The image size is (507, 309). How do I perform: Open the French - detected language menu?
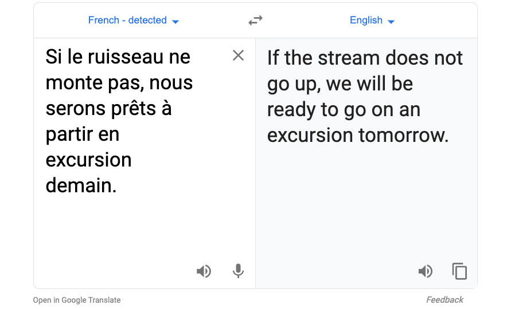pos(127,21)
